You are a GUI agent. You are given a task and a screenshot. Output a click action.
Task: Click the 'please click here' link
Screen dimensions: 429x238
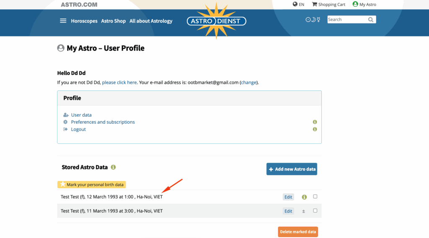[119, 82]
